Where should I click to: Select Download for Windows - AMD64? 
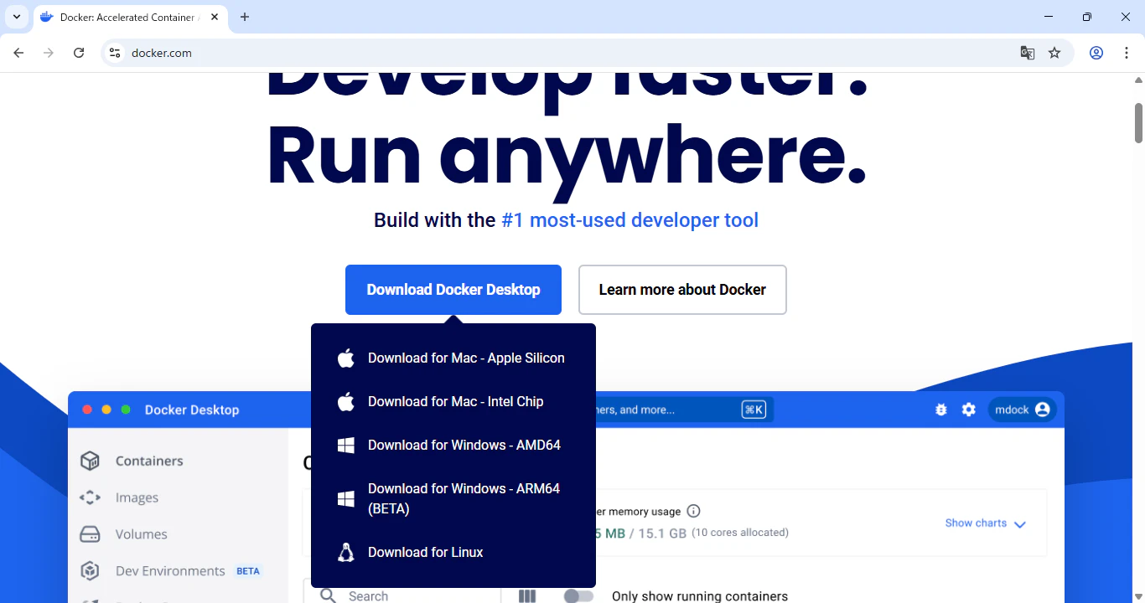pos(453,445)
